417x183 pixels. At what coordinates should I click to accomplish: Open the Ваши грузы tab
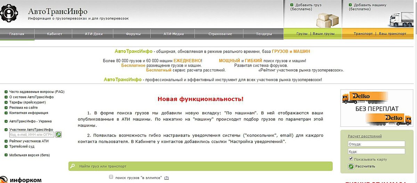click(324, 34)
